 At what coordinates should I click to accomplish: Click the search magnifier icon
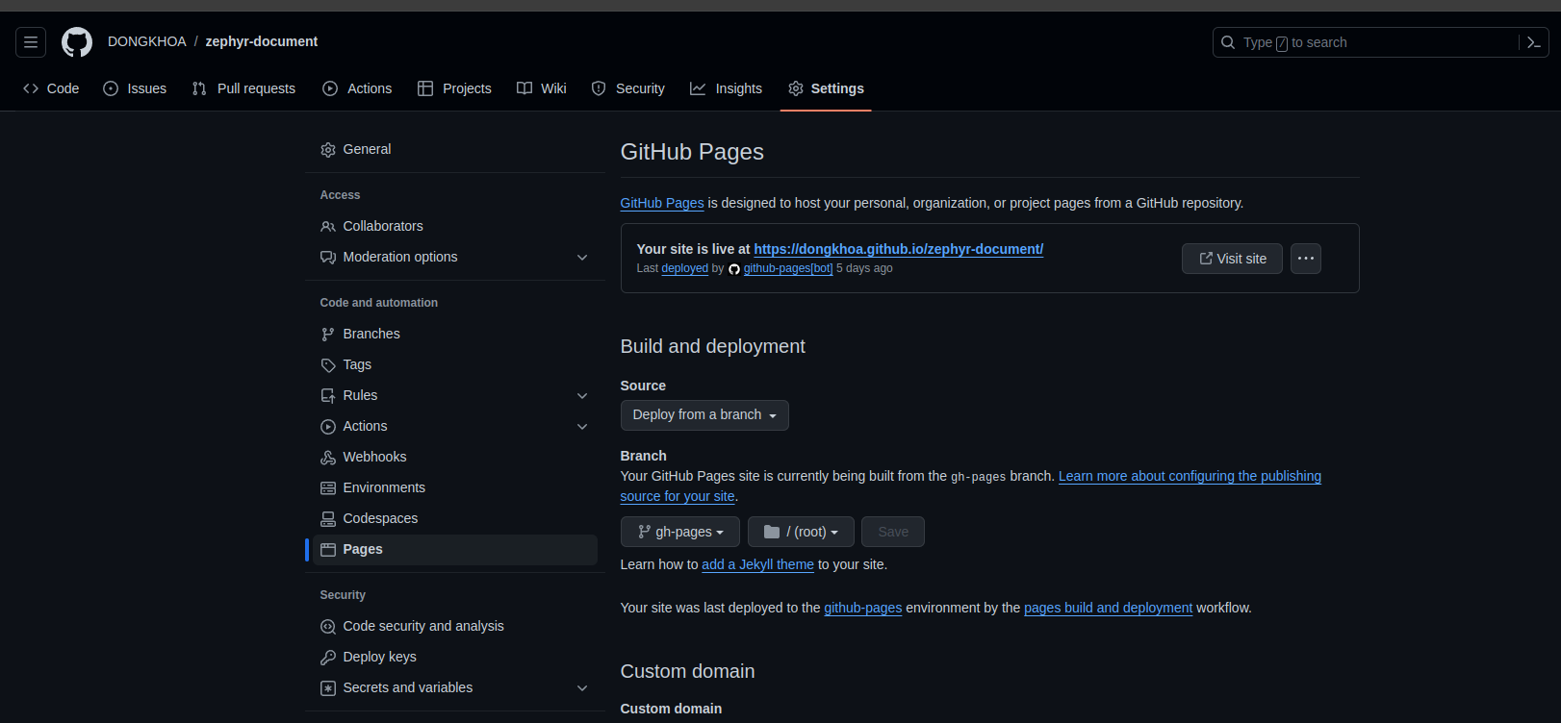coord(1228,42)
